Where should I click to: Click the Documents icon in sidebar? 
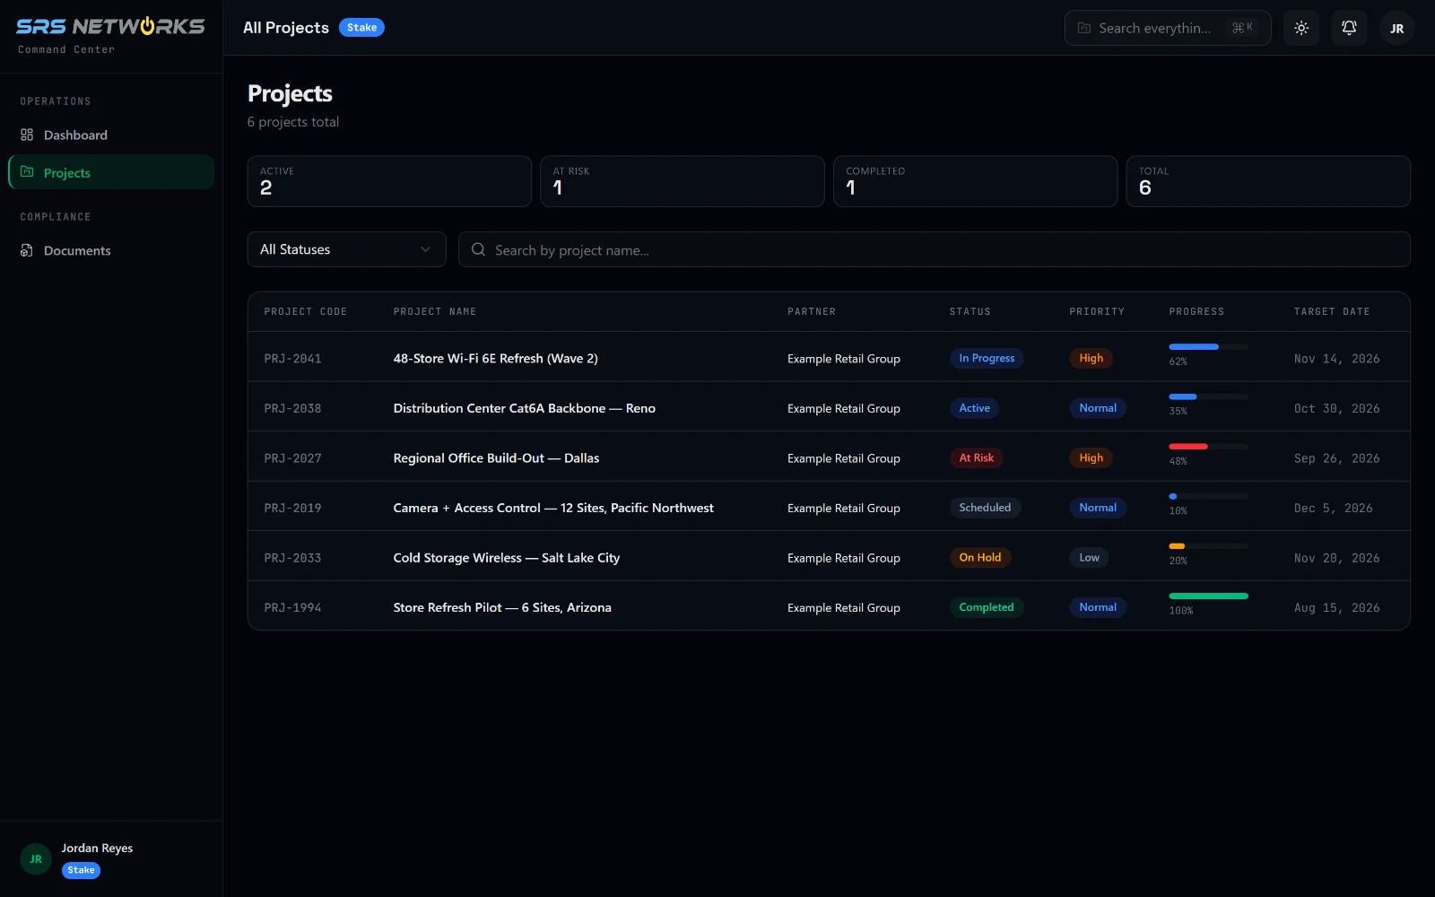coord(27,250)
